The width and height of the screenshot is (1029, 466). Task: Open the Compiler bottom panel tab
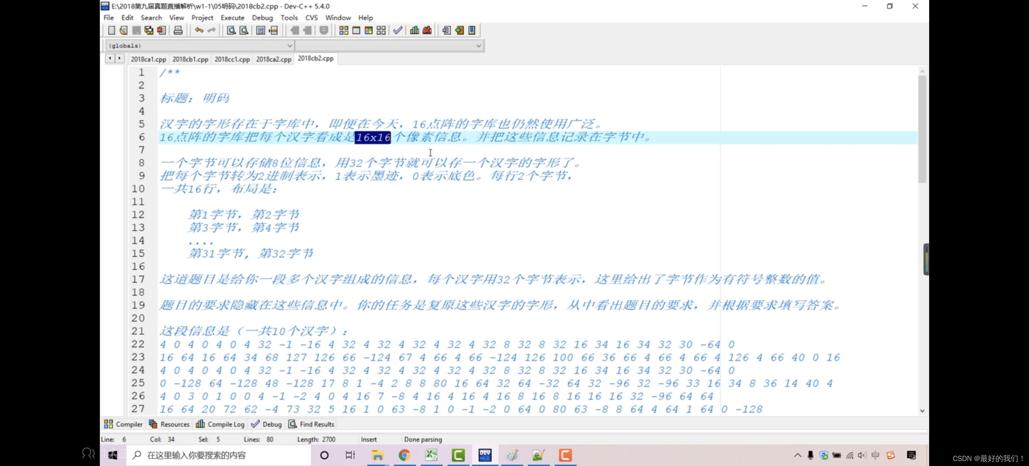123,424
